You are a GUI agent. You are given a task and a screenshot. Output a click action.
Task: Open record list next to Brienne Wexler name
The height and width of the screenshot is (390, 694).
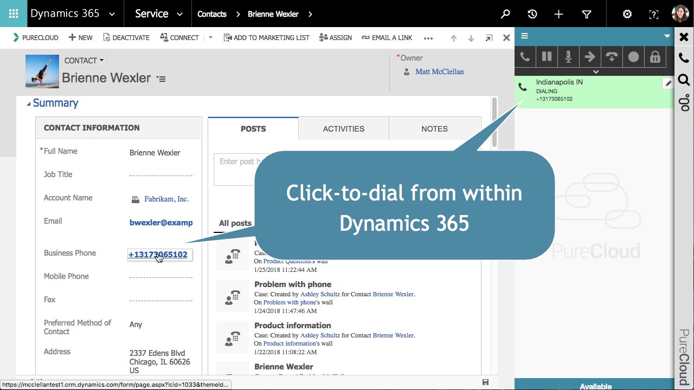(161, 79)
